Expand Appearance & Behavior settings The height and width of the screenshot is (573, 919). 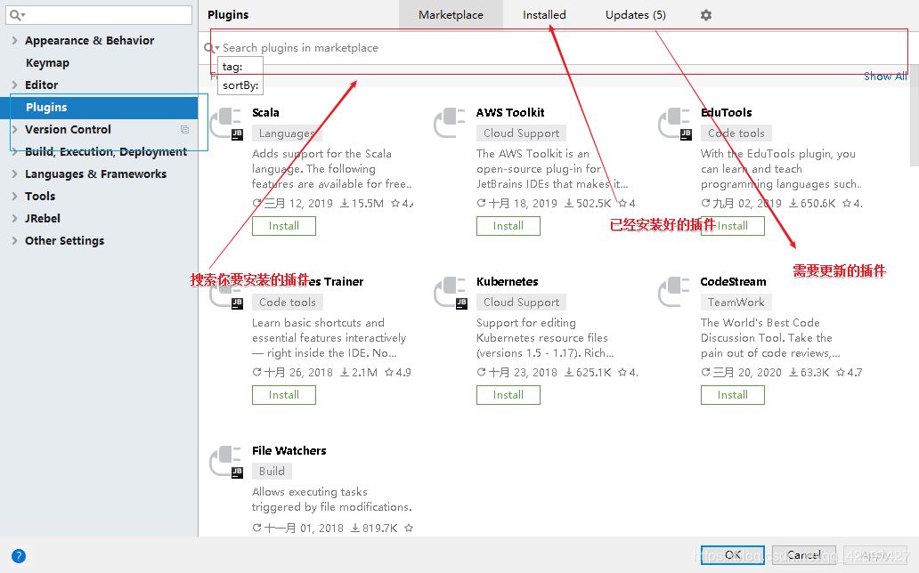pyautogui.click(x=14, y=40)
